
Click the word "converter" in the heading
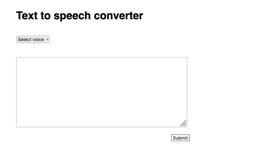118,16
